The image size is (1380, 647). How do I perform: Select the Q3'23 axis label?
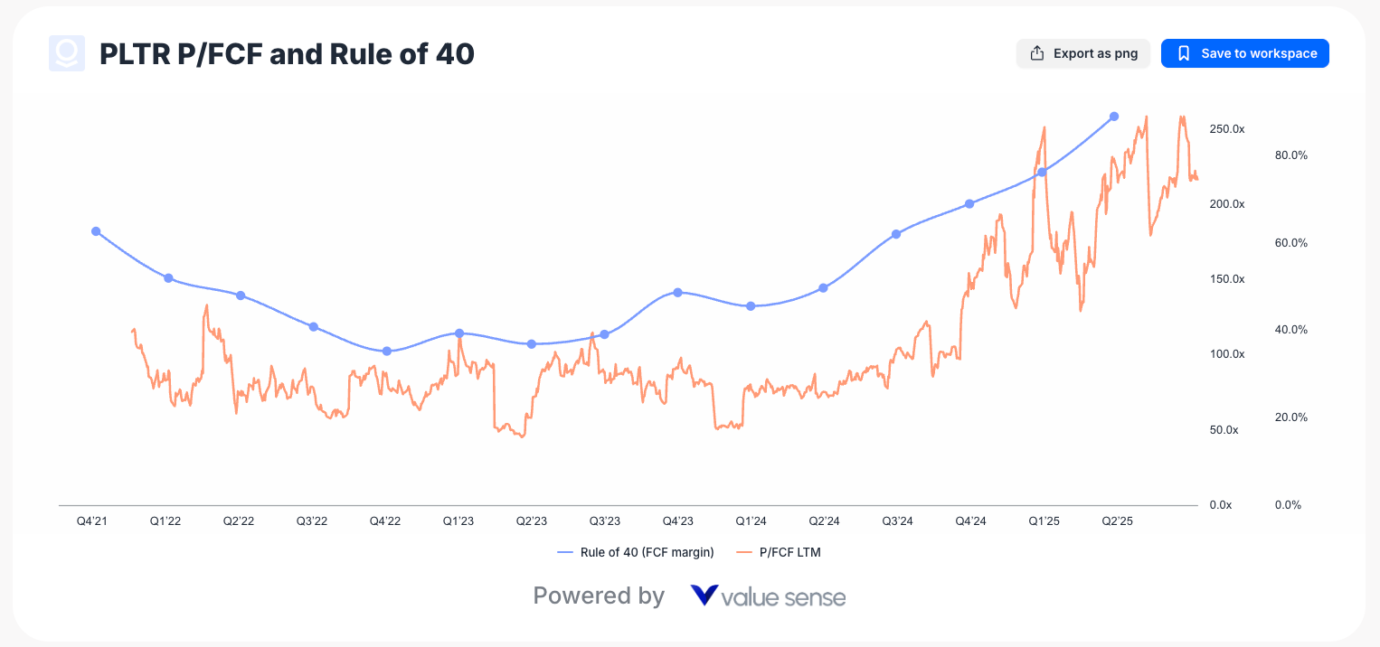pos(604,520)
